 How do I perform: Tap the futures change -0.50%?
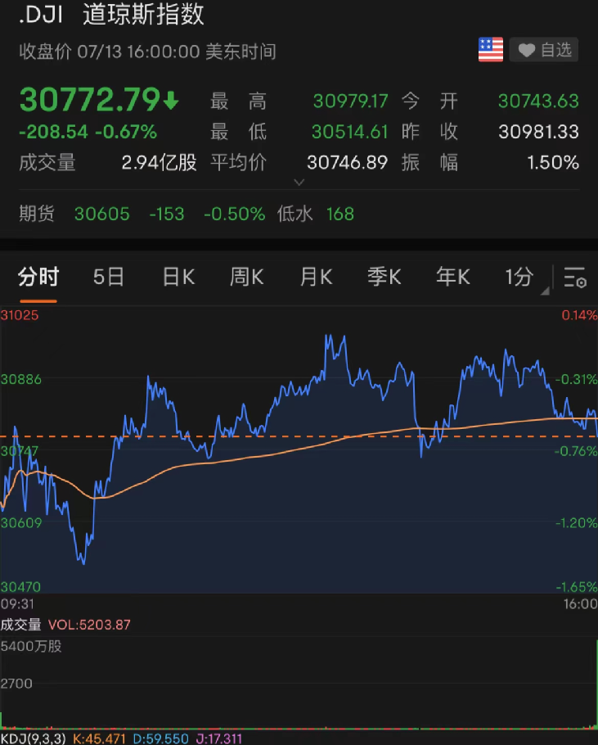[x=234, y=214]
